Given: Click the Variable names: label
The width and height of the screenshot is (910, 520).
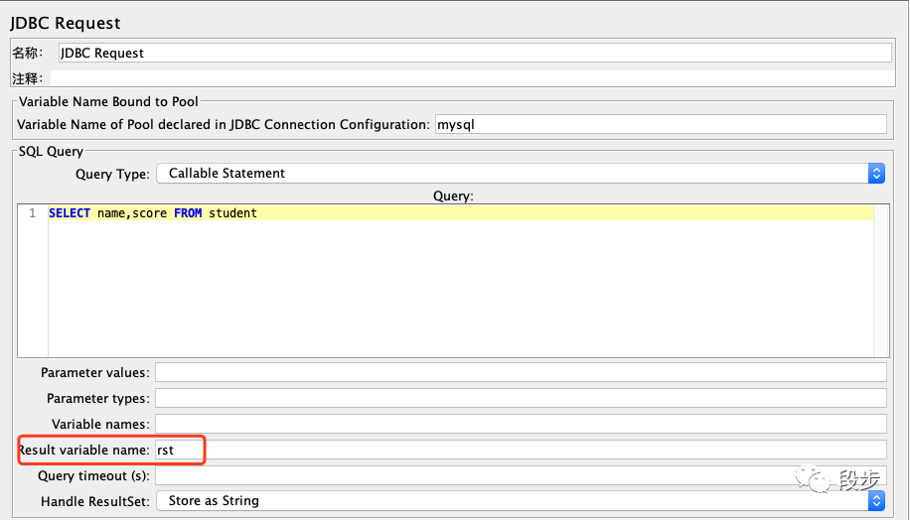Looking at the screenshot, I should 100,425.
